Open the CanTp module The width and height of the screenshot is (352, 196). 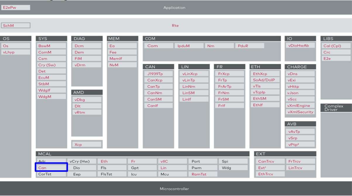point(159,86)
